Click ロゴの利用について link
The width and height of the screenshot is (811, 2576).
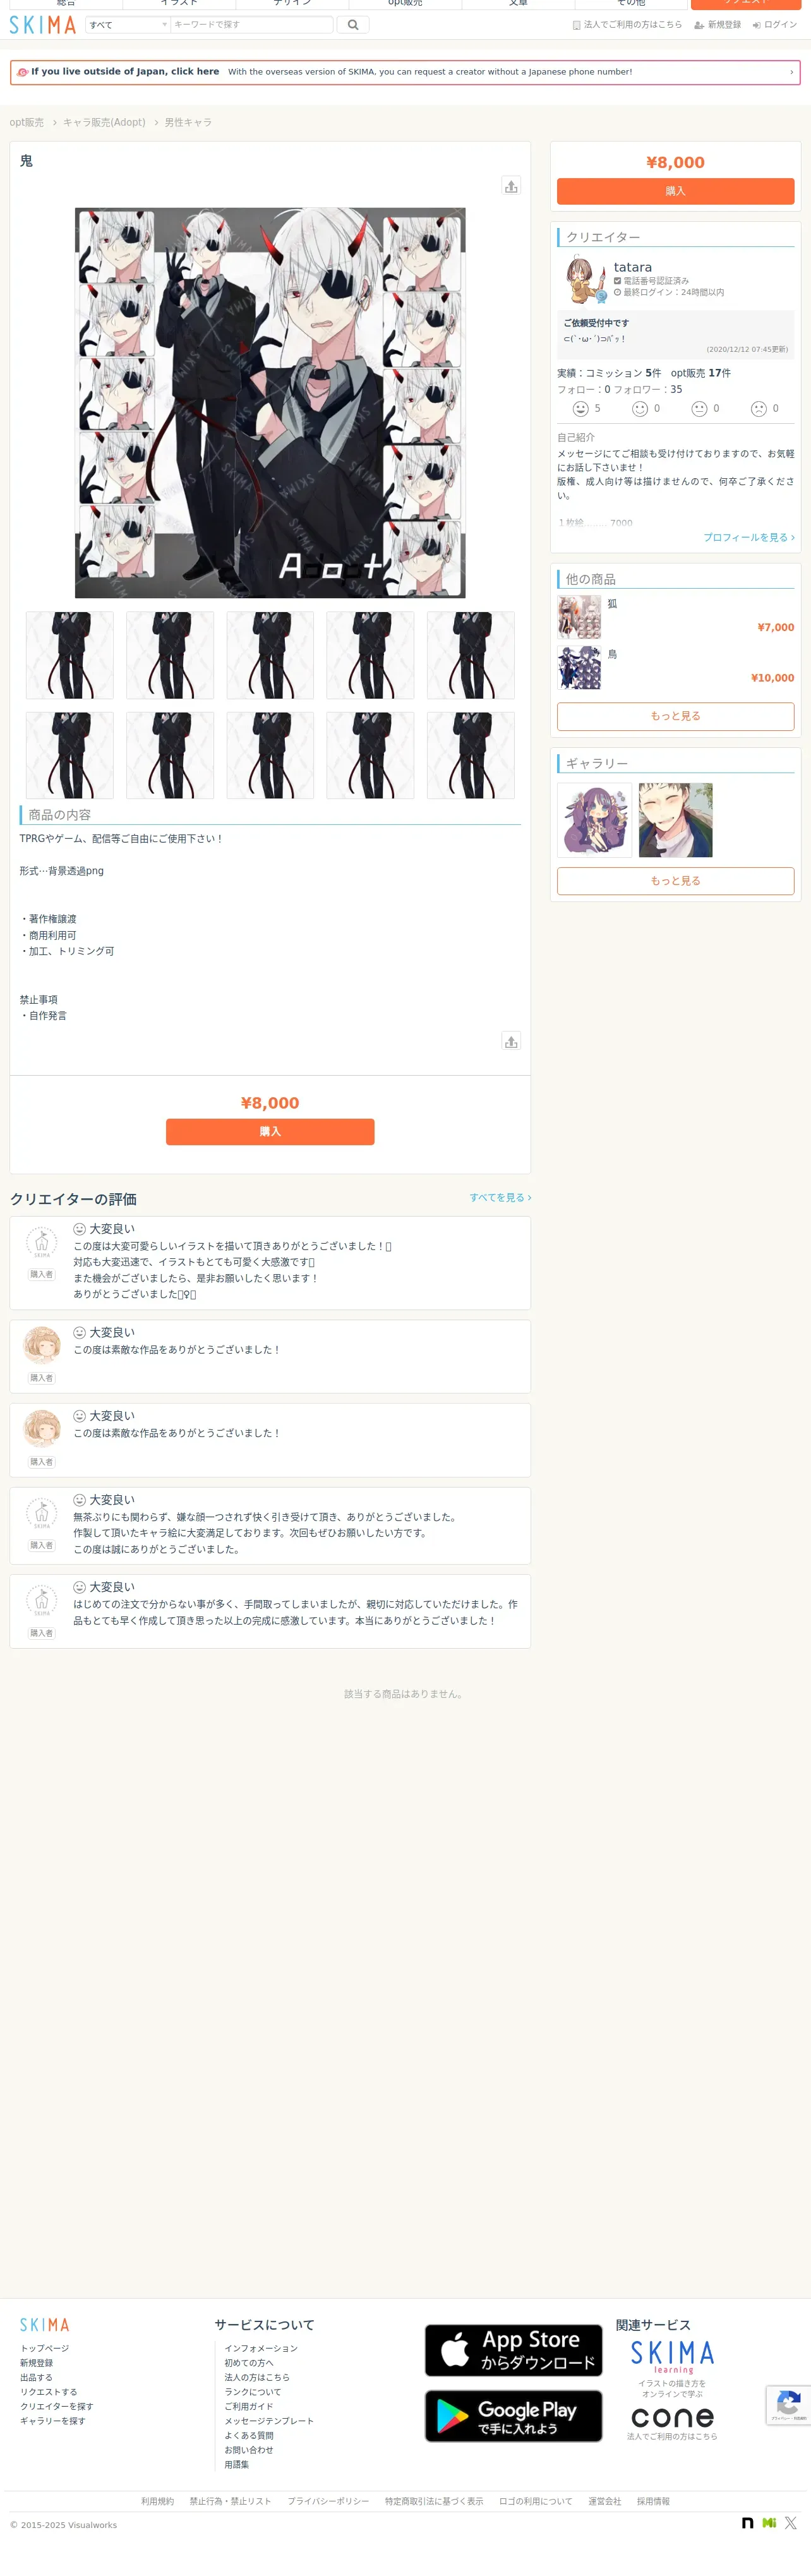click(536, 2501)
